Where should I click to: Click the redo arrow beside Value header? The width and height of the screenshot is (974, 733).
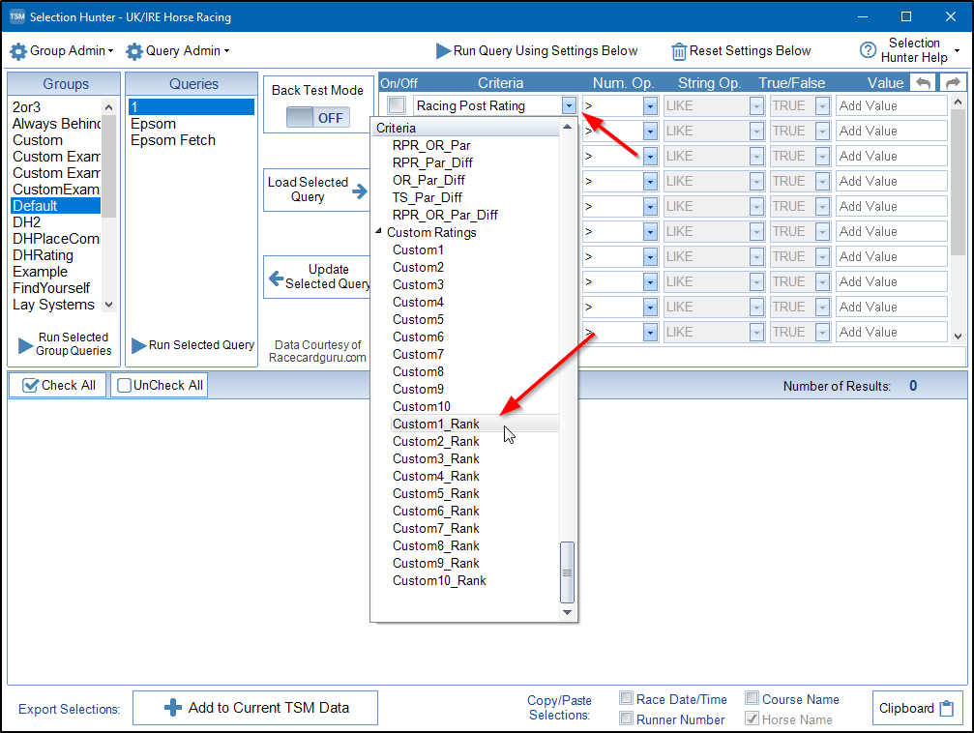953,84
